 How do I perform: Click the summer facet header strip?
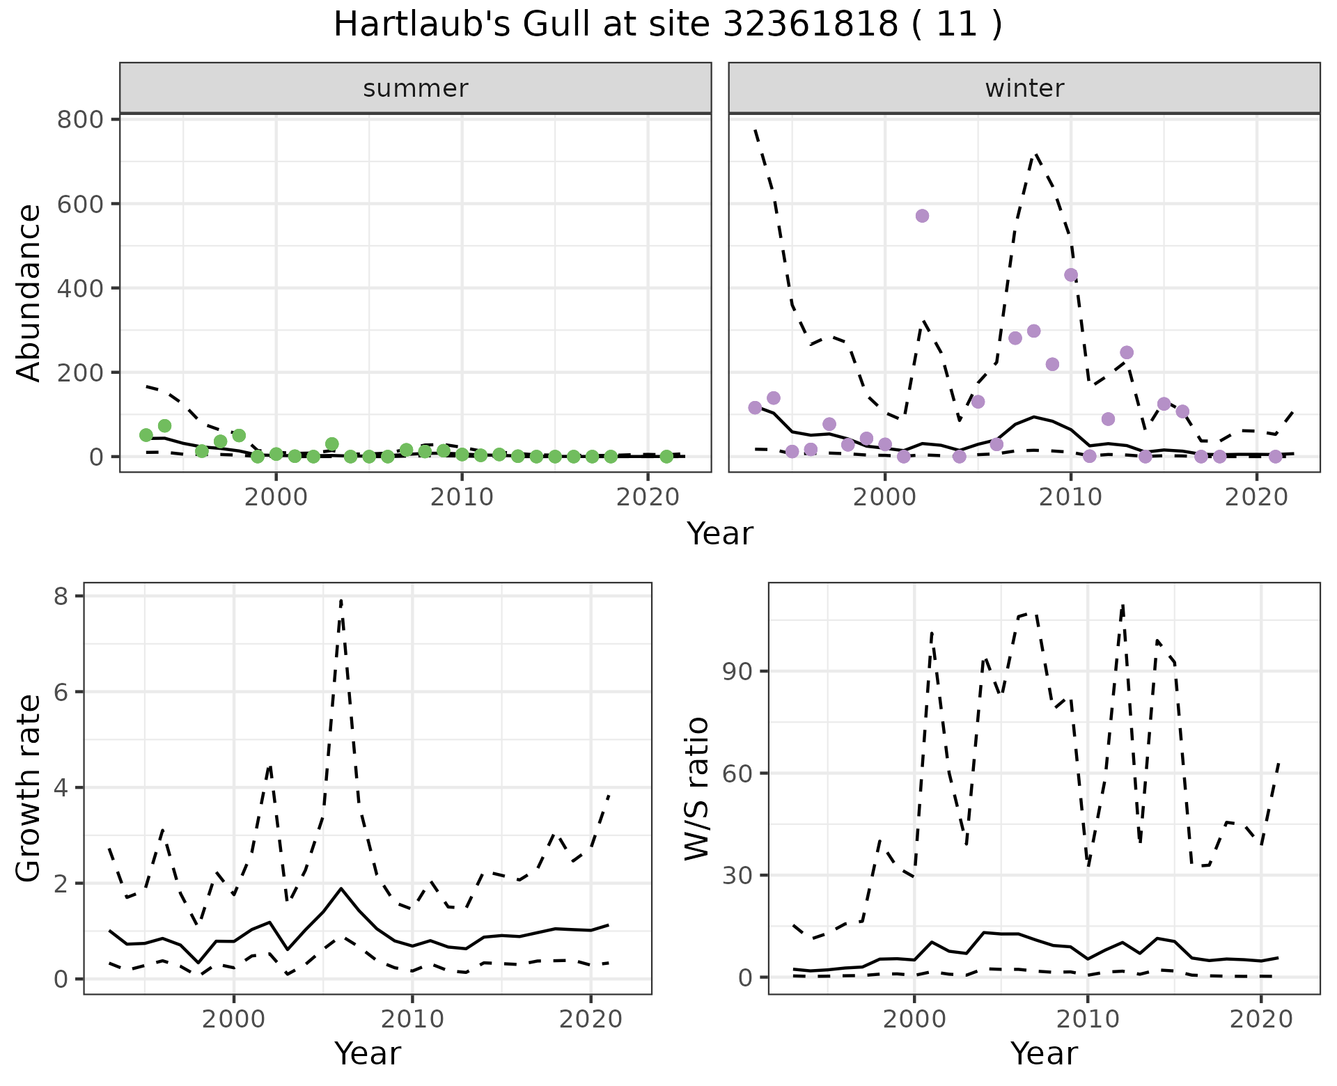415,88
